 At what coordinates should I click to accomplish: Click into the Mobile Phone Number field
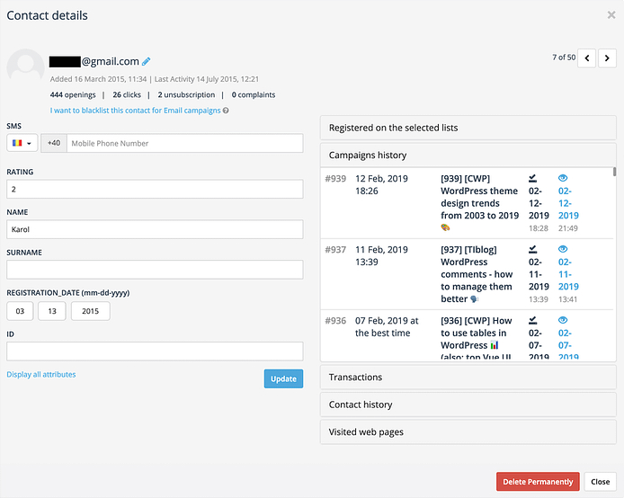click(184, 144)
